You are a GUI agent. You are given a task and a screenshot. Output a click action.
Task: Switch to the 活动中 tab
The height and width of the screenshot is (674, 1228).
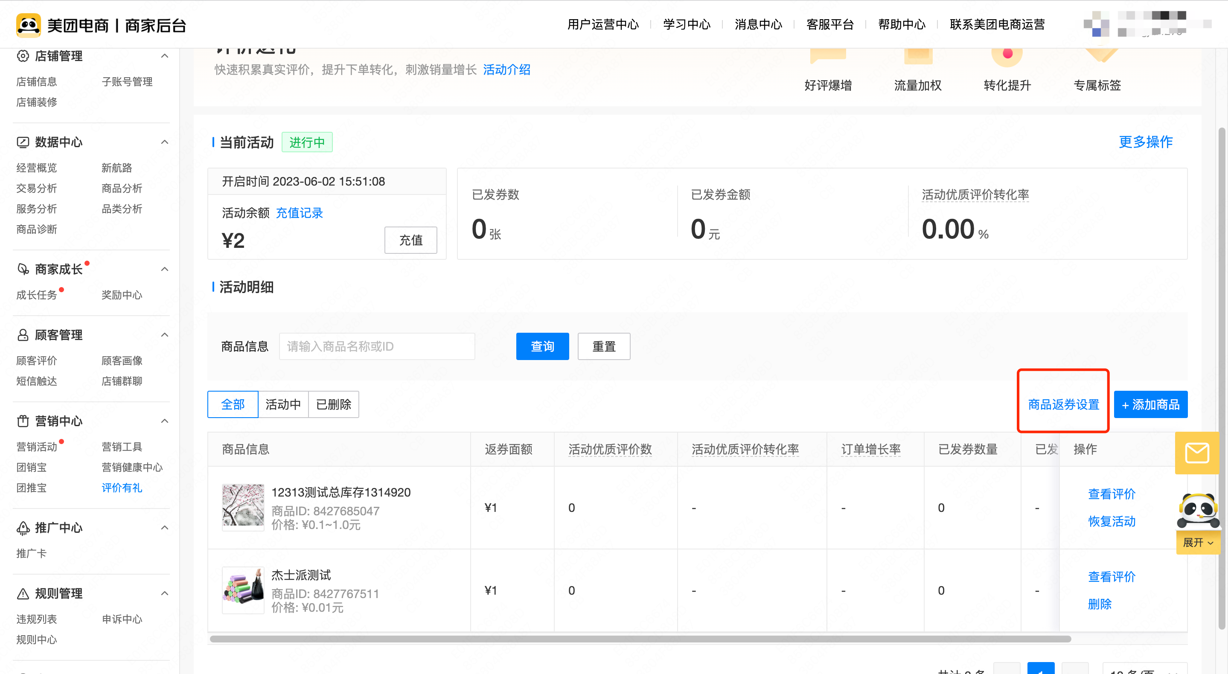click(283, 404)
